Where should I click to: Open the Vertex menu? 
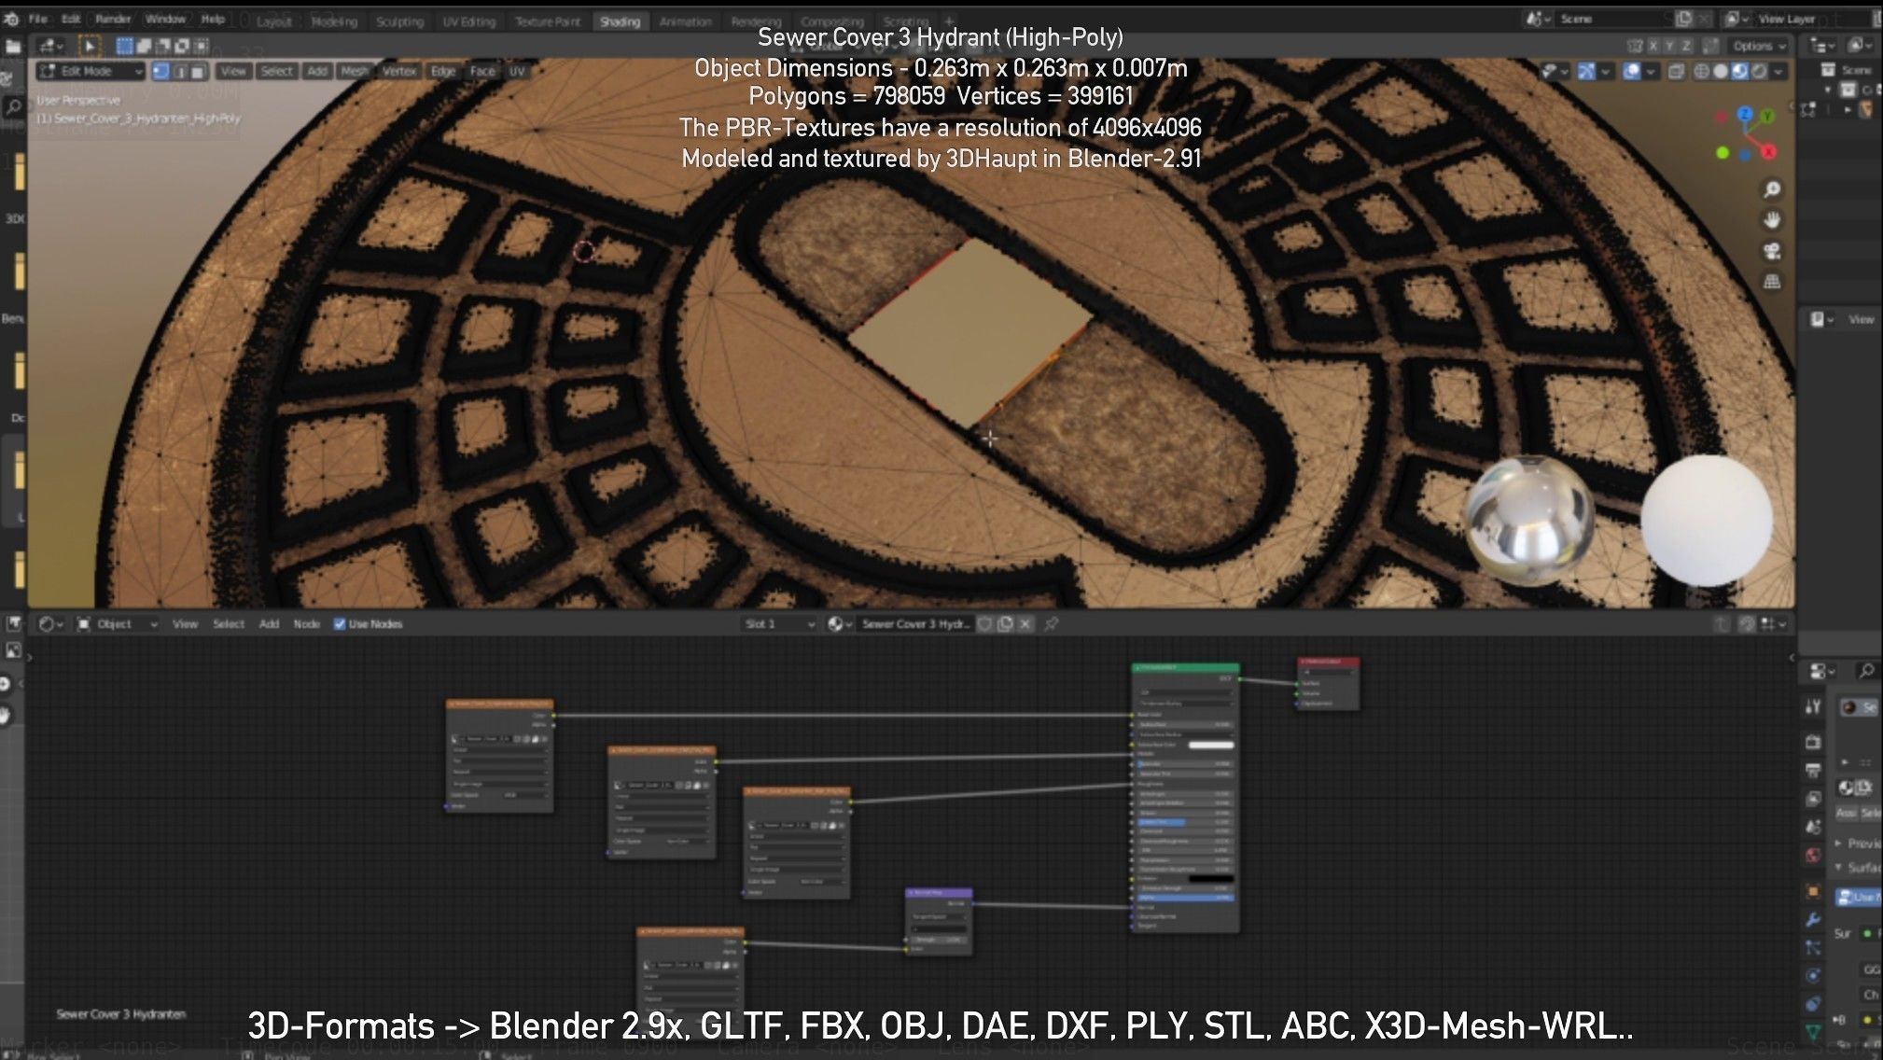(399, 71)
